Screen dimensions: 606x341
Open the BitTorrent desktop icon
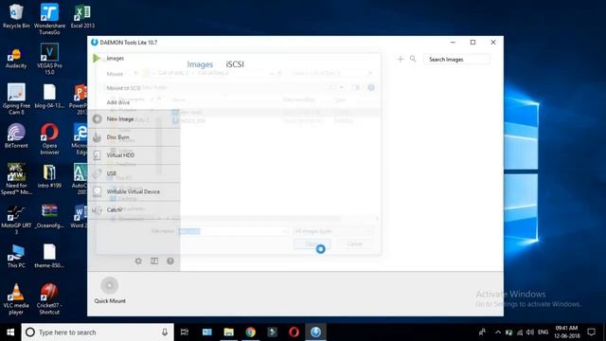coord(16,136)
